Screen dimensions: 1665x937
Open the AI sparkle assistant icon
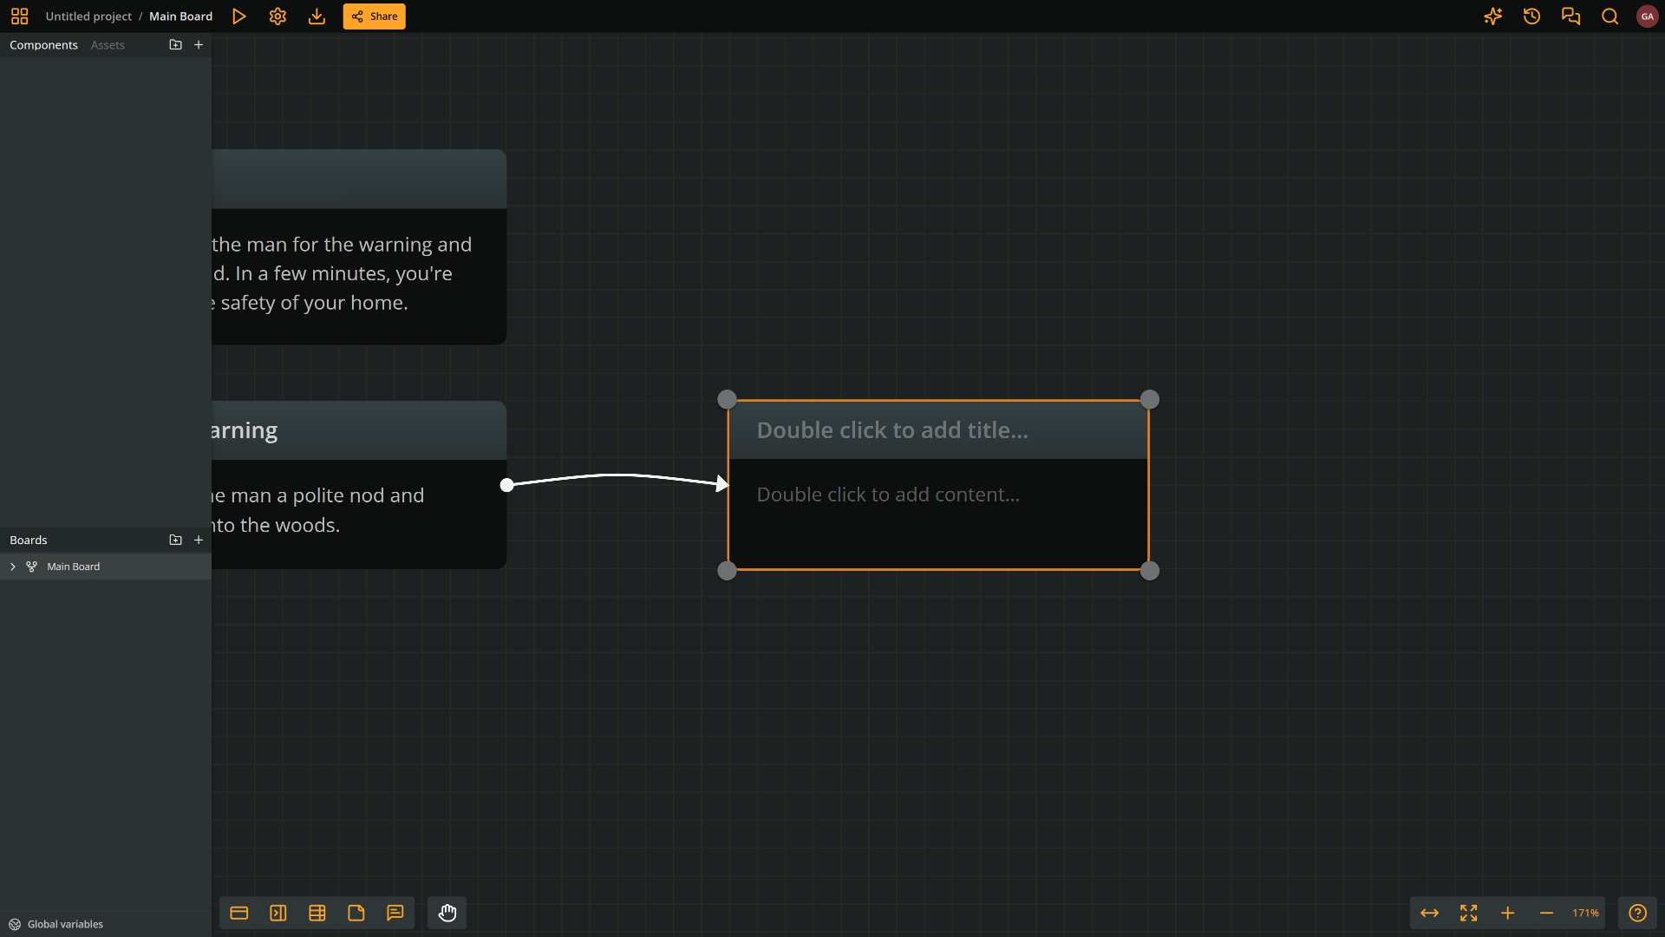click(x=1492, y=16)
